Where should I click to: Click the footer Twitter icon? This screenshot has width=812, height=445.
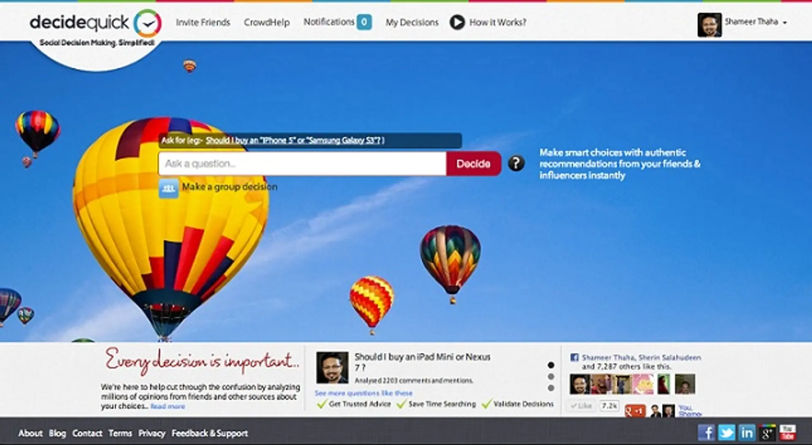(x=727, y=433)
